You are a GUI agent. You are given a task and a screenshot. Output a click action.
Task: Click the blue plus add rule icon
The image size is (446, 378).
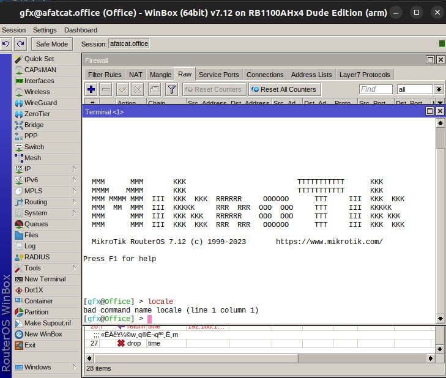click(92, 89)
